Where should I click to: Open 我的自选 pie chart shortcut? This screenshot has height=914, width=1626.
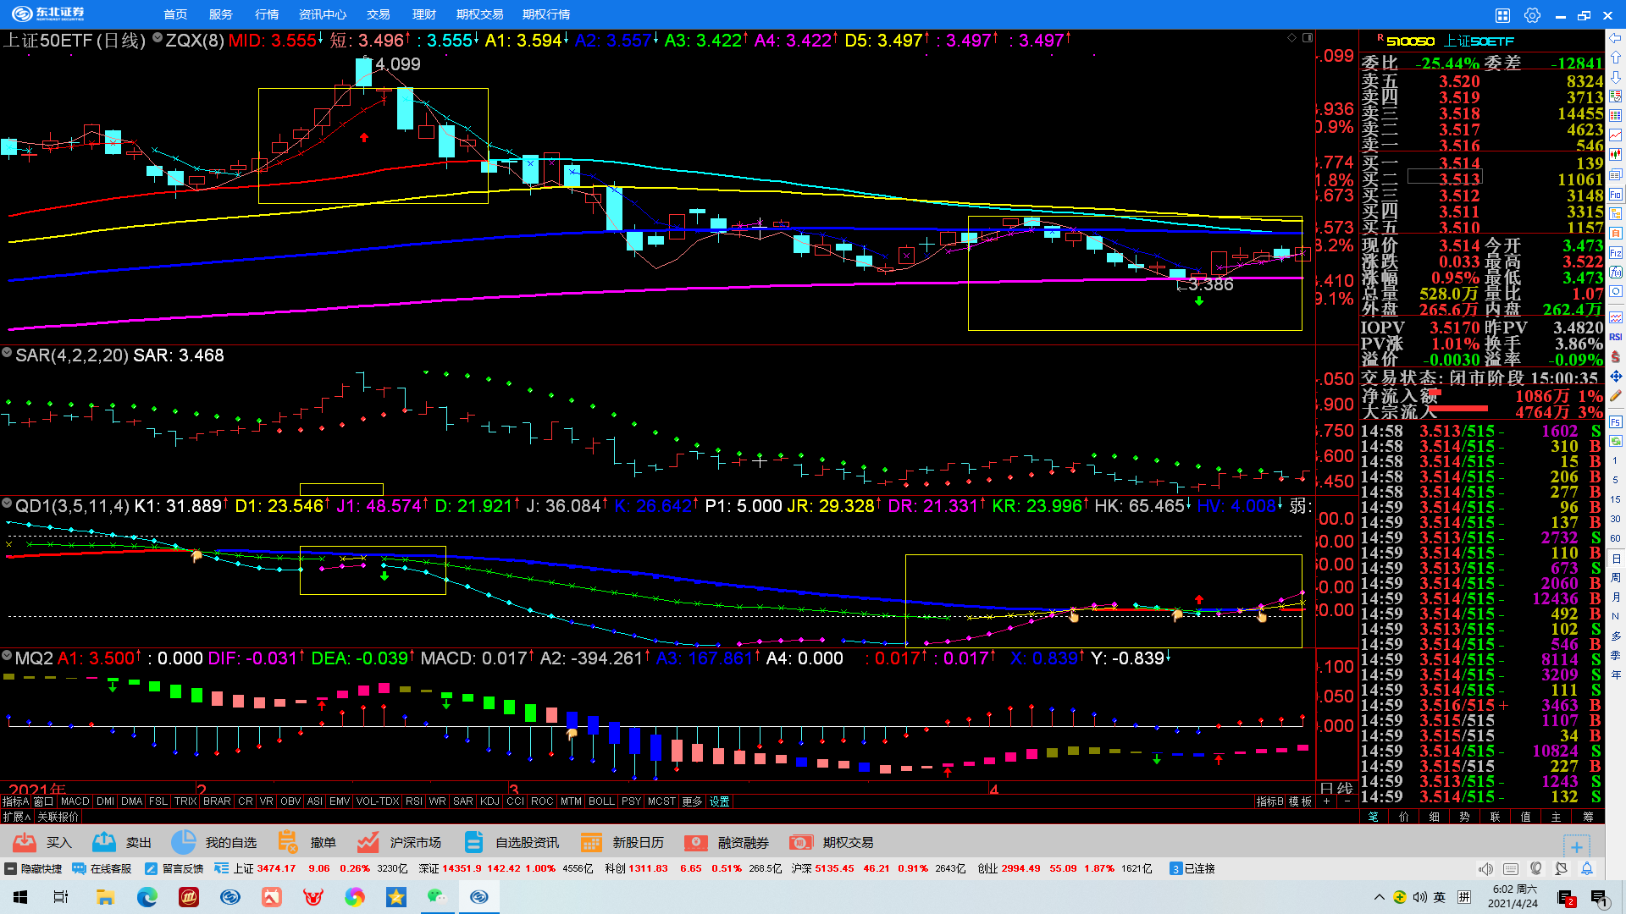click(x=184, y=842)
